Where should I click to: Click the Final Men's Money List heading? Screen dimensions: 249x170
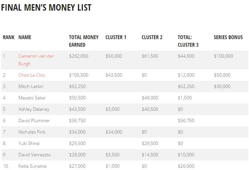click(x=46, y=7)
